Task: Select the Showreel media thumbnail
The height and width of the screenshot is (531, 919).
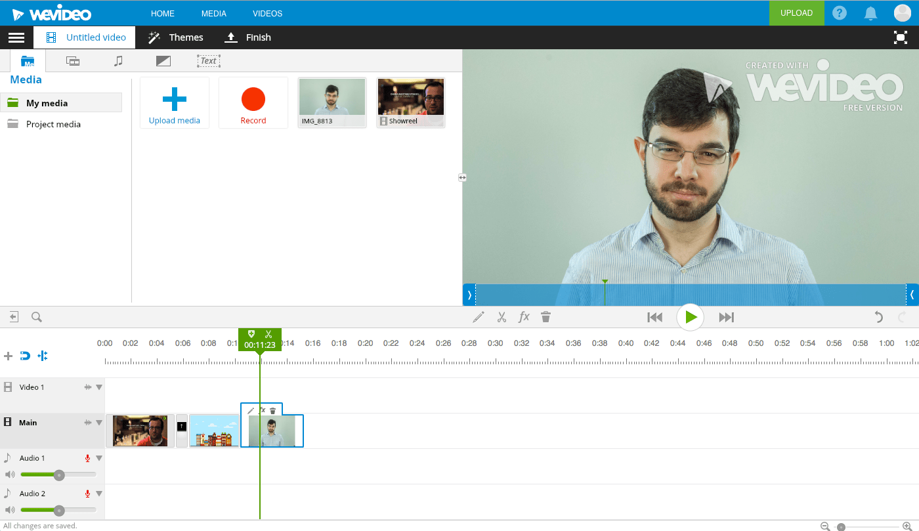Action: coord(411,102)
